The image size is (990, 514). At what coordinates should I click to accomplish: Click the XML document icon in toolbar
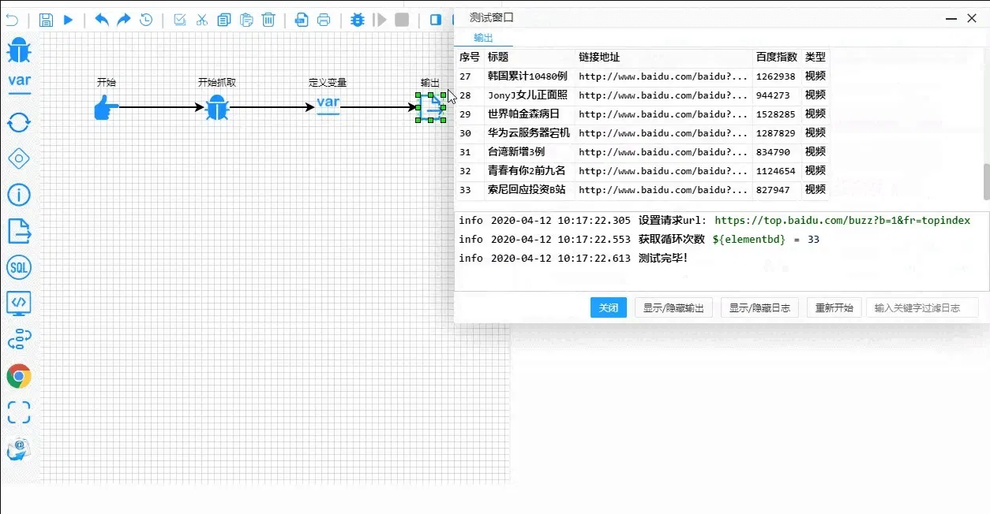pos(302,20)
